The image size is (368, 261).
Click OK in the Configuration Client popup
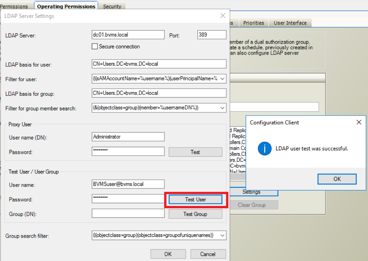pos(337,179)
